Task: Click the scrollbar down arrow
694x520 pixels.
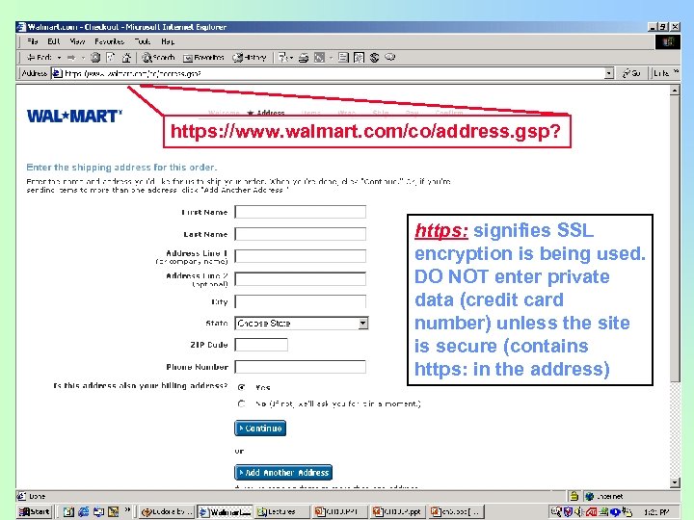Action: click(675, 482)
